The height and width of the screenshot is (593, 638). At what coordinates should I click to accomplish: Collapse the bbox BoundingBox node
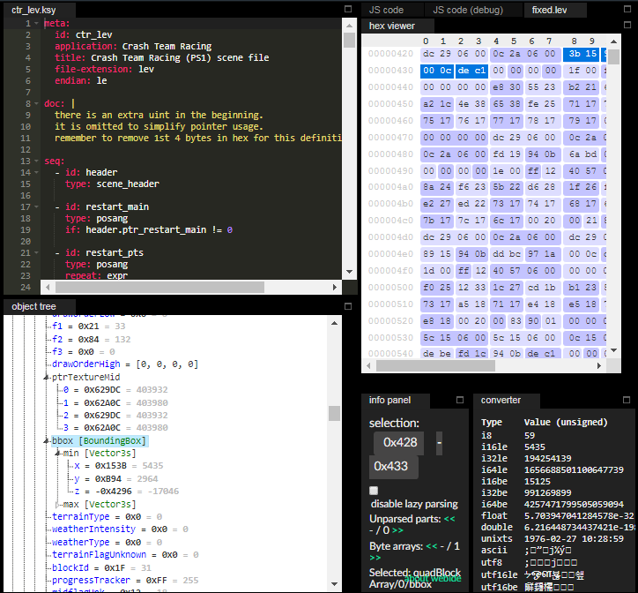pos(47,441)
